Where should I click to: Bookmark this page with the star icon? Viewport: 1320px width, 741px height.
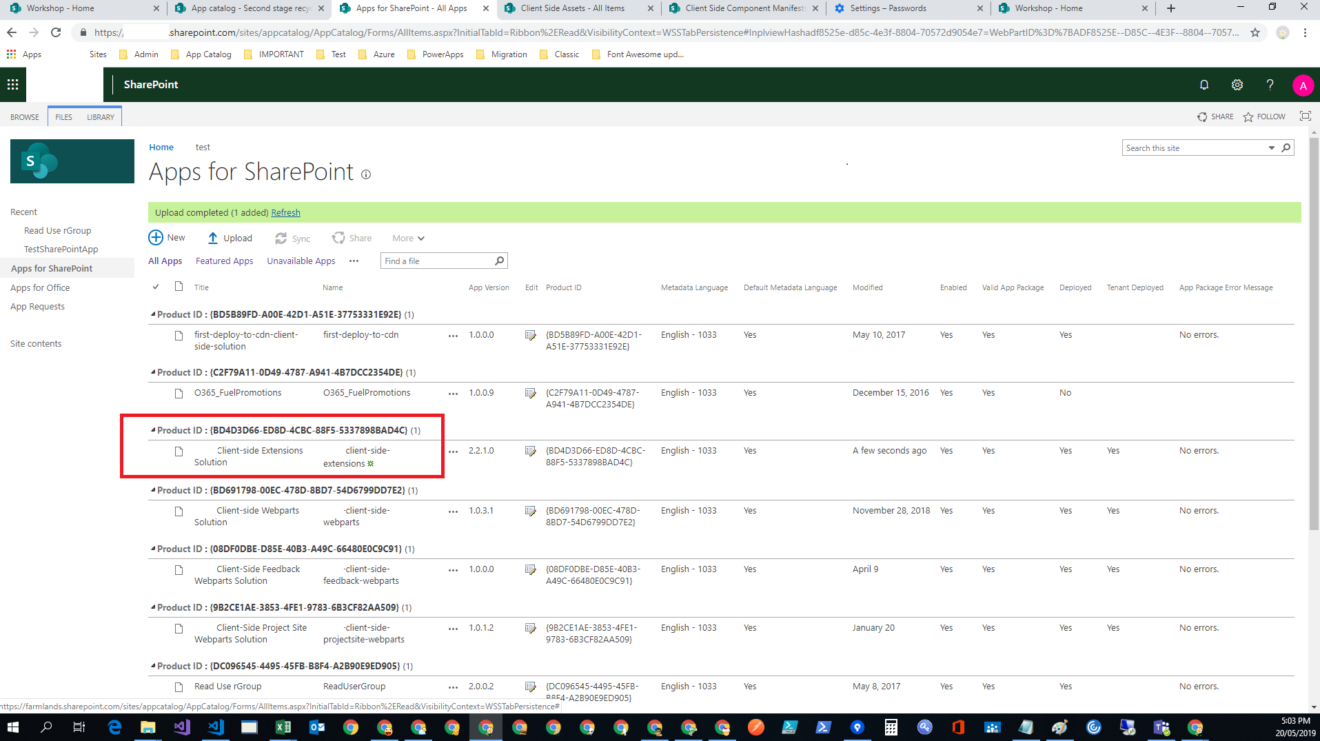click(x=1255, y=32)
